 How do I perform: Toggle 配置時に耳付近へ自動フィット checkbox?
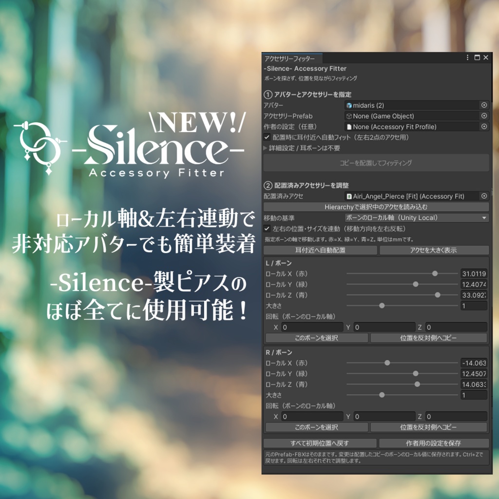tap(267, 137)
